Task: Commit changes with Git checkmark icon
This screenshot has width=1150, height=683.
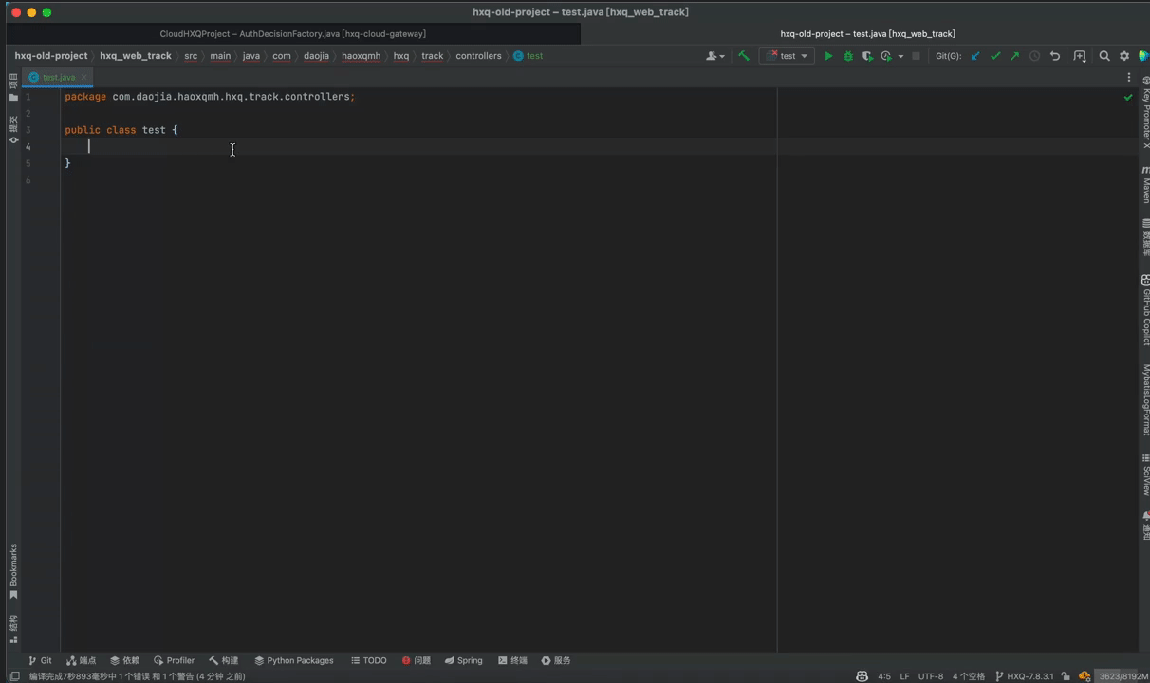Action: point(995,56)
